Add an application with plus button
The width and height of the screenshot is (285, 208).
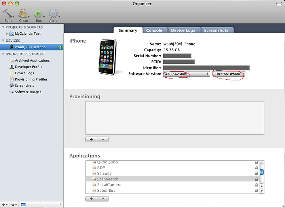click(x=91, y=199)
